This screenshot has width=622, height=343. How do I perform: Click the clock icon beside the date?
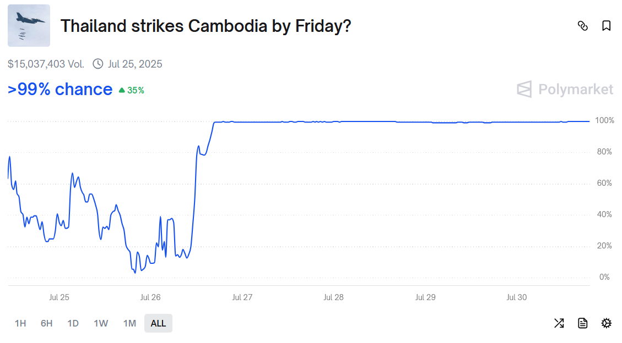tap(98, 64)
